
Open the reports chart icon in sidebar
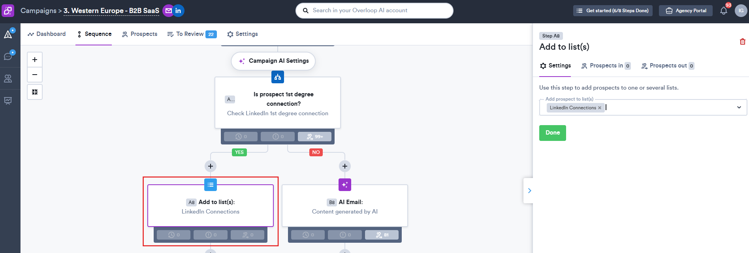8,101
